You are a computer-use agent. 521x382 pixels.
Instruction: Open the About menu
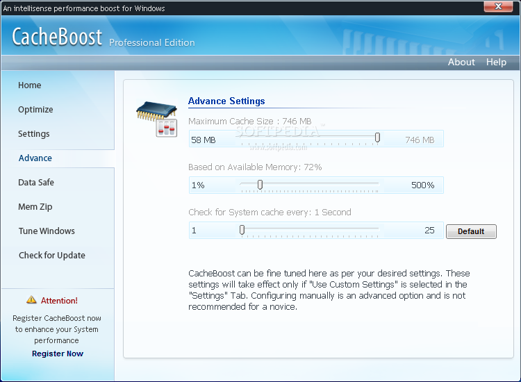click(x=461, y=62)
